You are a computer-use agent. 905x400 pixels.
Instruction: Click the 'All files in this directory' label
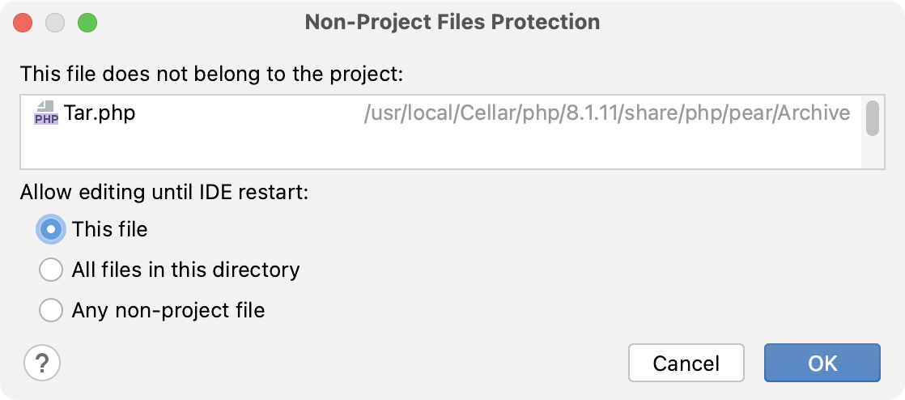click(185, 270)
